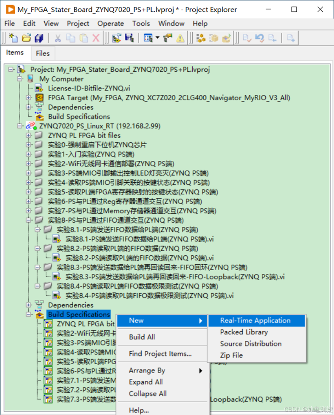The width and height of the screenshot is (334, 415).
Task: Open the Window menu
Action: (171, 23)
